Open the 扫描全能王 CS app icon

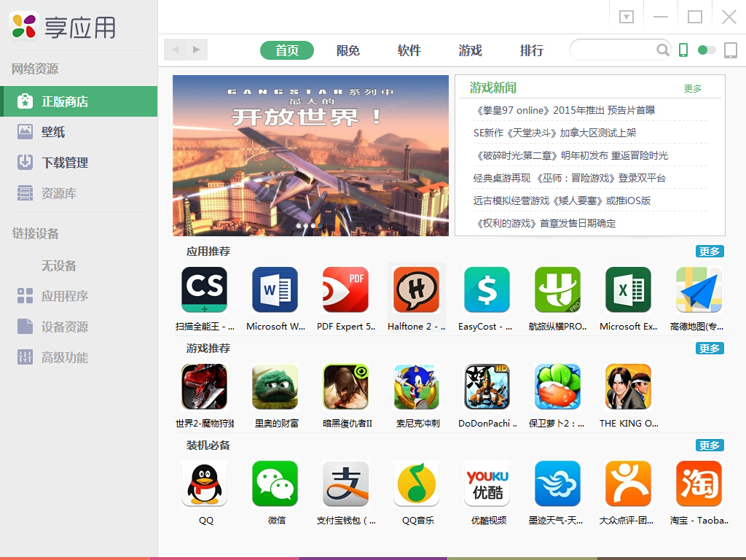pyautogui.click(x=204, y=289)
